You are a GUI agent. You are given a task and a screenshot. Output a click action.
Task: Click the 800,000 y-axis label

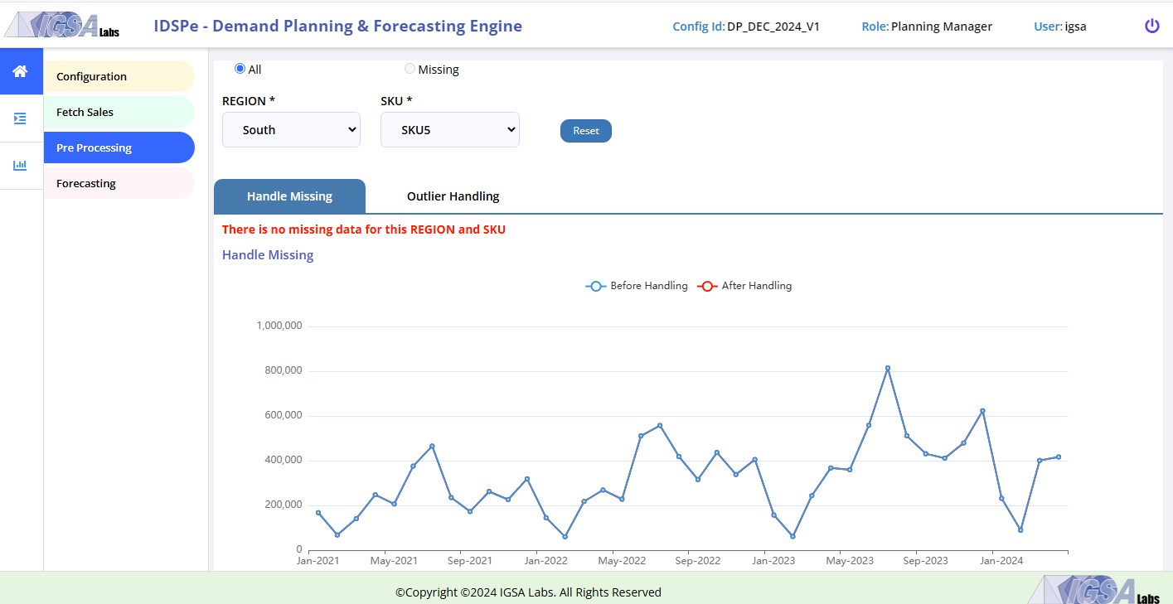pos(283,370)
